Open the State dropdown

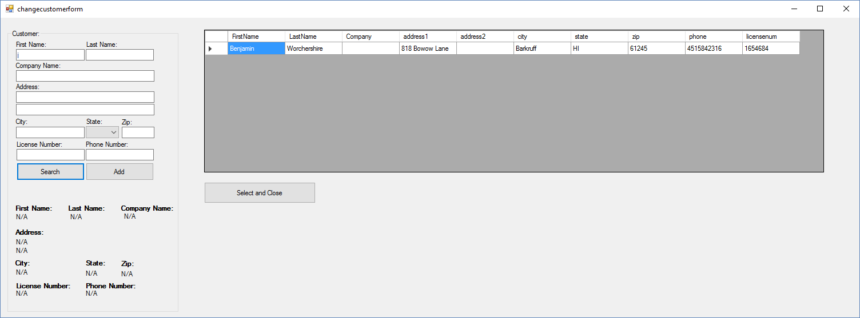(102, 132)
